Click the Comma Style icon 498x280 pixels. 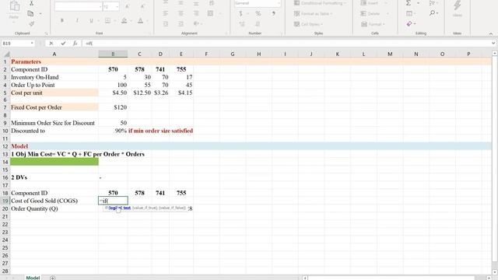click(x=273, y=14)
